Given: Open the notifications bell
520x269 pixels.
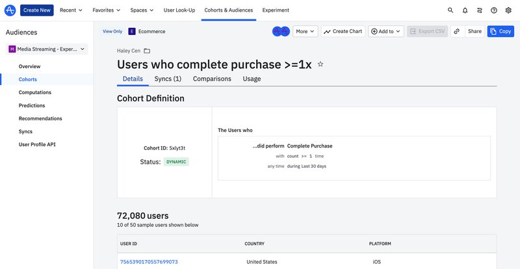Looking at the screenshot, I should click(465, 10).
